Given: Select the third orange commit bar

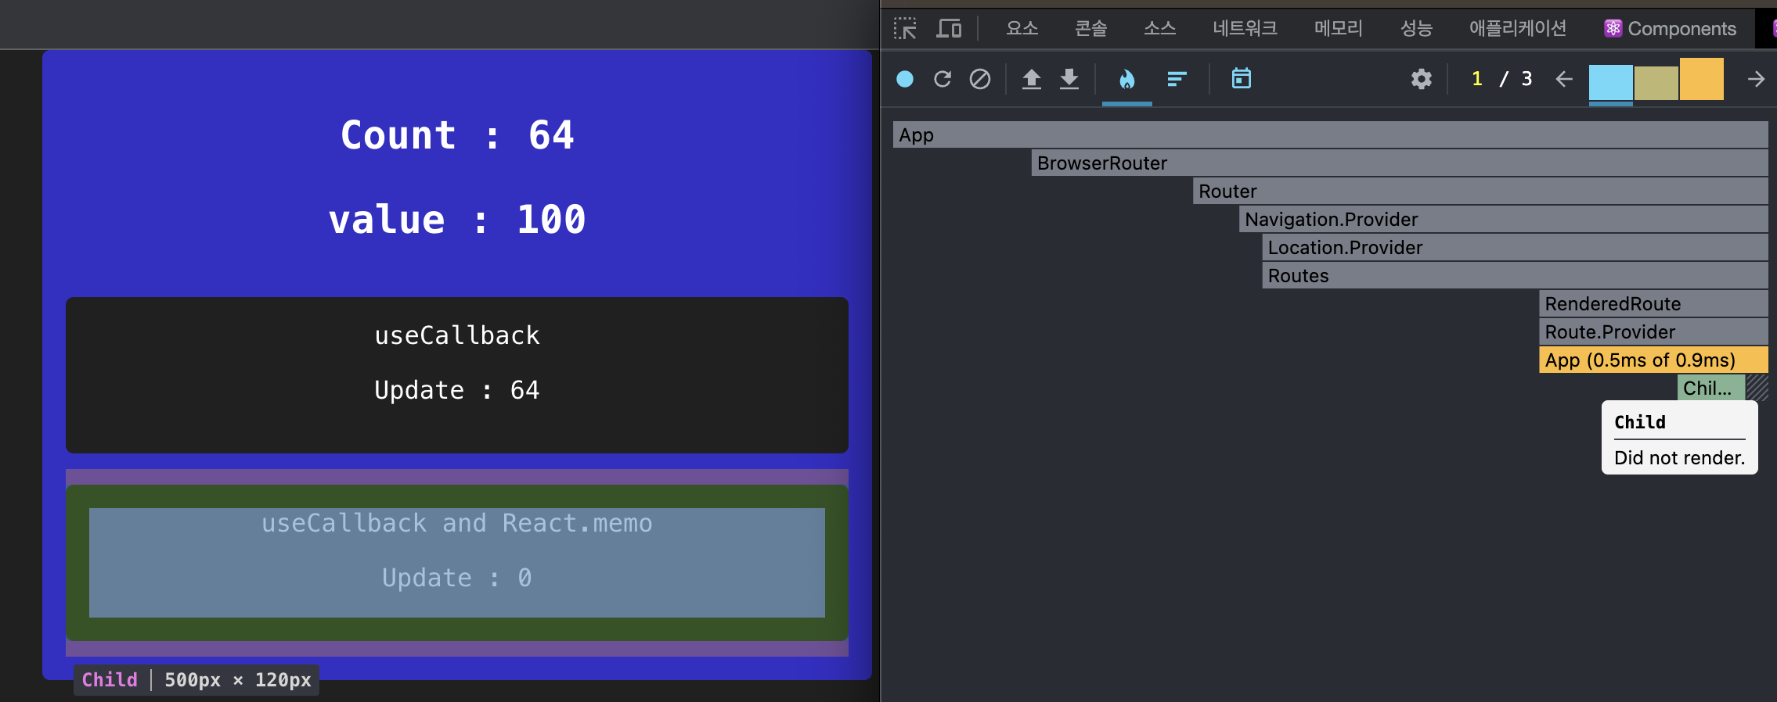Looking at the screenshot, I should tap(1702, 79).
